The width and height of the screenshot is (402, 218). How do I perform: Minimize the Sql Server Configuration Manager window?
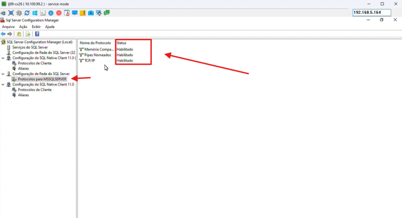[368, 20]
